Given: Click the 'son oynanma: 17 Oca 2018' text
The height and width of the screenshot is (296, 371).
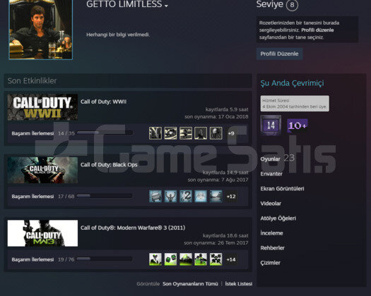Looking at the screenshot, I should 216,116.
